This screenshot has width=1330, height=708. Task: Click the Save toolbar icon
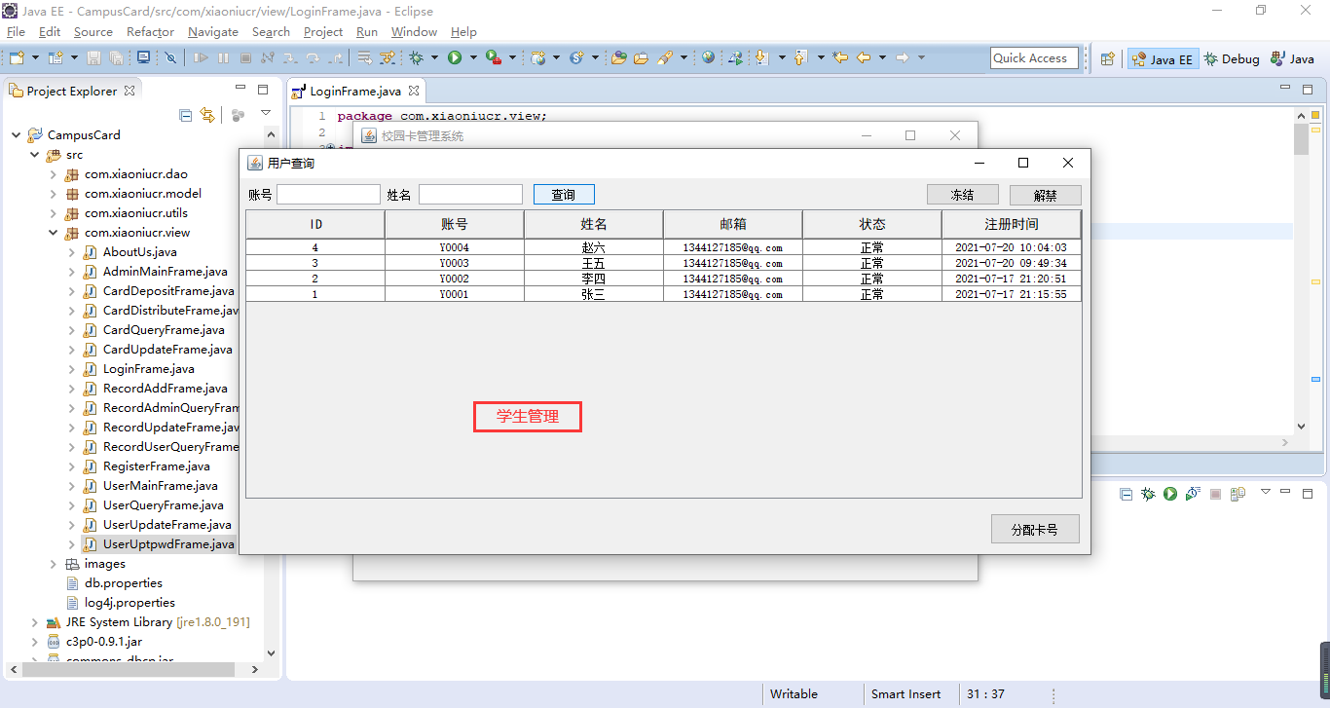coord(94,58)
